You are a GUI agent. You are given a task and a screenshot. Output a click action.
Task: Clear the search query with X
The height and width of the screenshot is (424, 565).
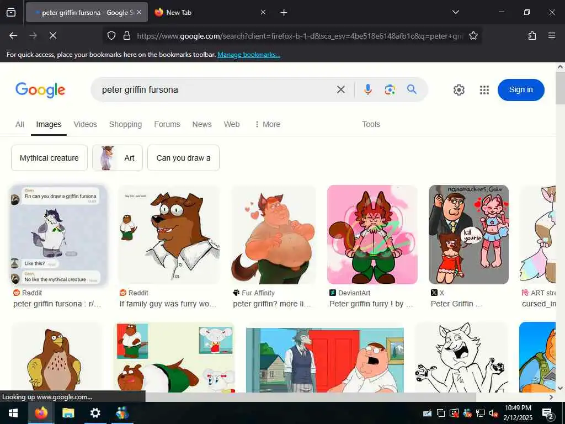(340, 89)
